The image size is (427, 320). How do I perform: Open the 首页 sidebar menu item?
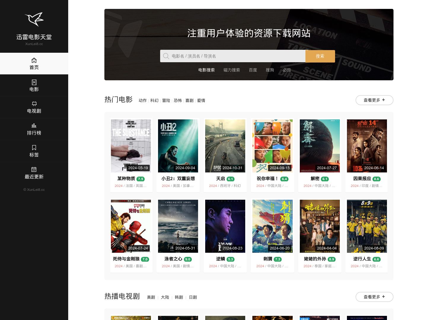(x=34, y=64)
